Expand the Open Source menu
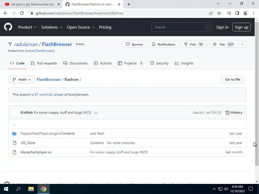The image size is (259, 194). point(81,27)
